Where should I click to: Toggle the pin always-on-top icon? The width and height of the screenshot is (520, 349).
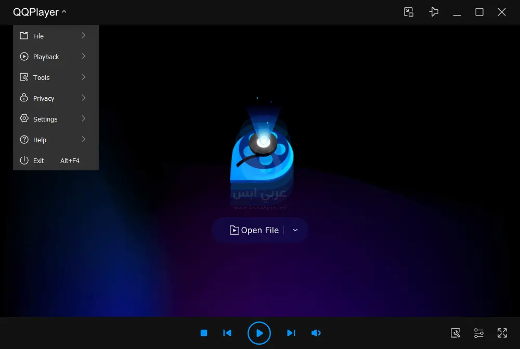click(434, 12)
